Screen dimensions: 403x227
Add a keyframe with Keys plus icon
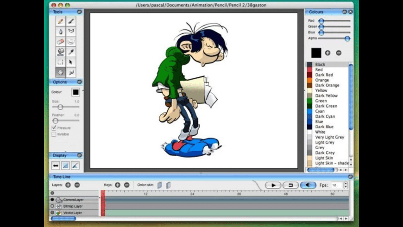point(118,185)
